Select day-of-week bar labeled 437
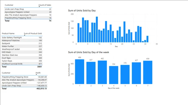Viewport: 188px width, 105px height. point(91,73)
